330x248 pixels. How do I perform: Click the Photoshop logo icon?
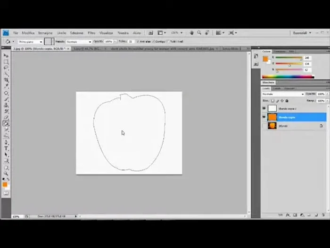(x=6, y=33)
